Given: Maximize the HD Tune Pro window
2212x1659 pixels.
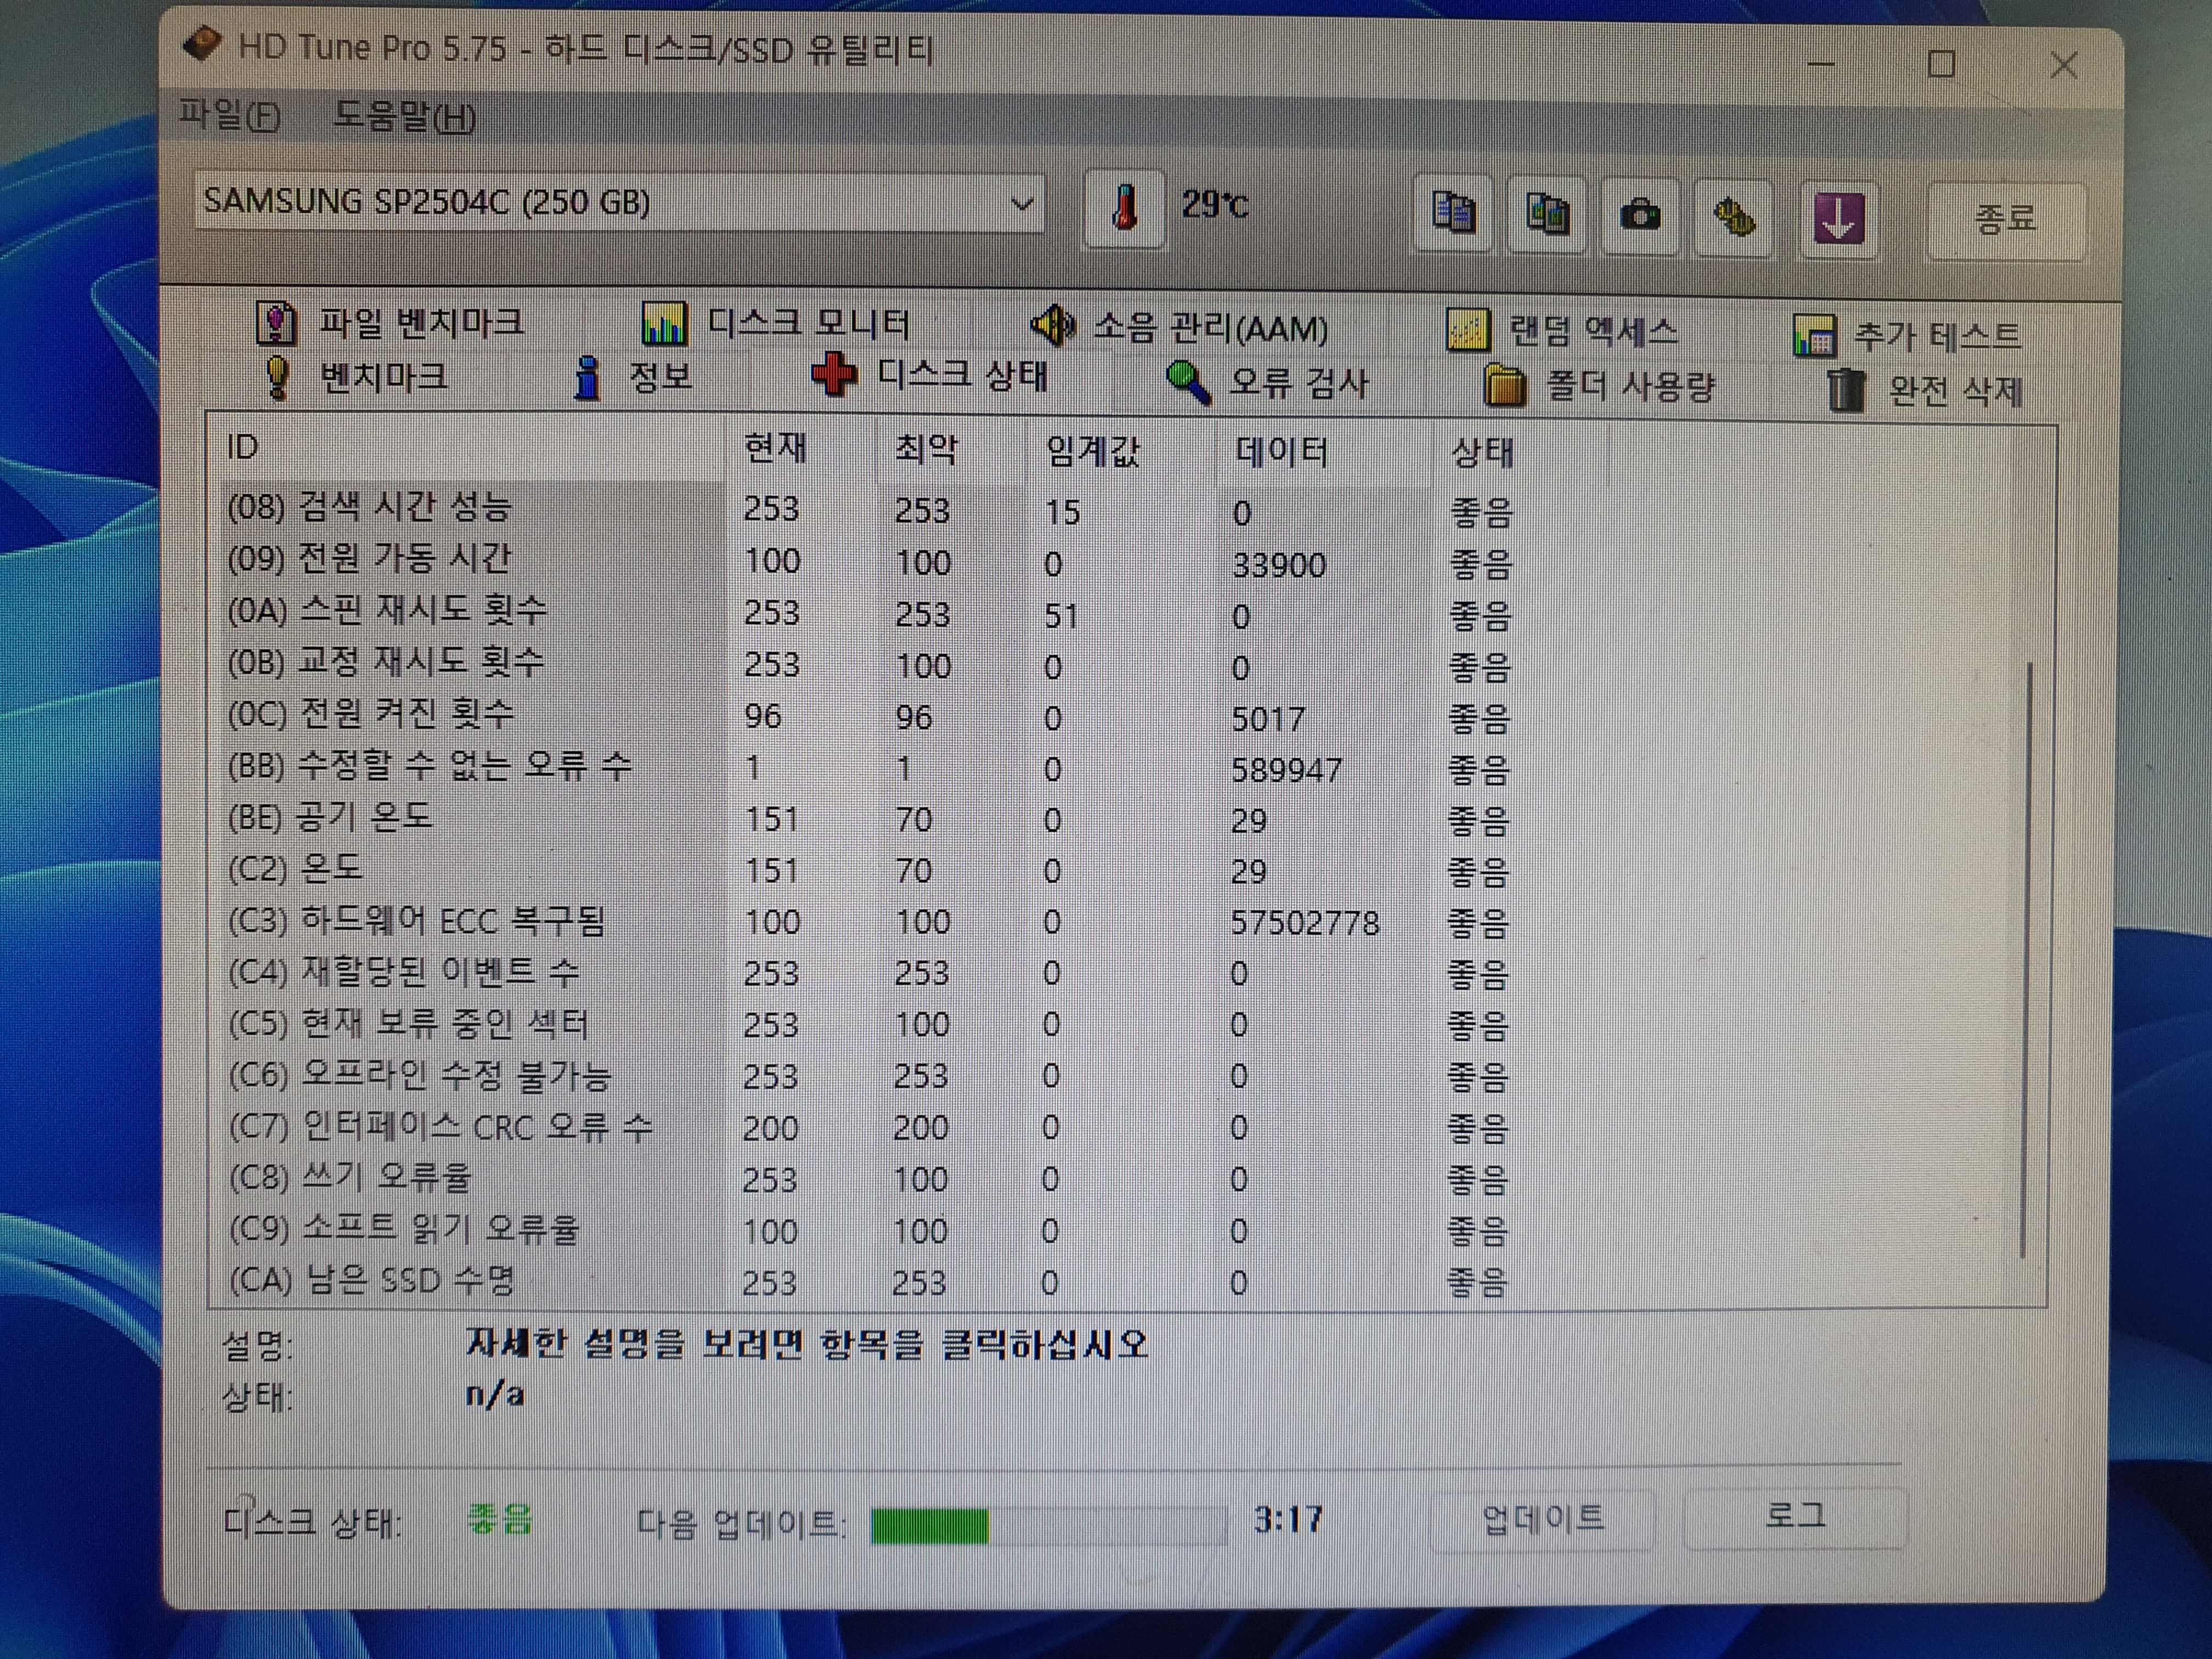Looking at the screenshot, I should 1941,64.
